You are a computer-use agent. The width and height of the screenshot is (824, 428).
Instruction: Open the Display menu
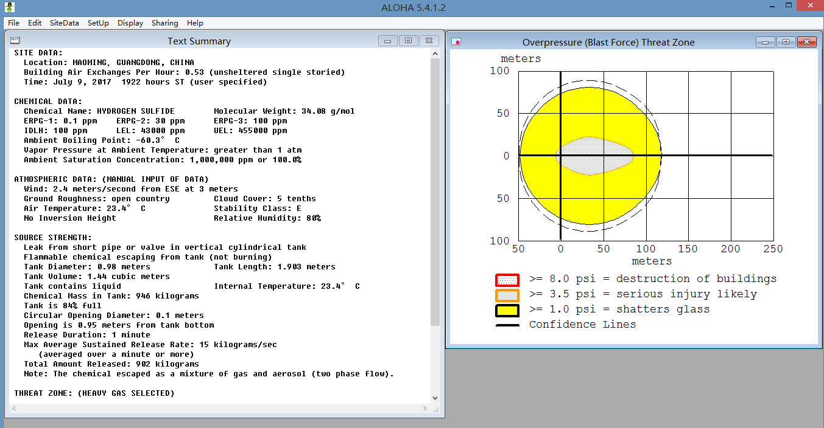pyautogui.click(x=130, y=23)
